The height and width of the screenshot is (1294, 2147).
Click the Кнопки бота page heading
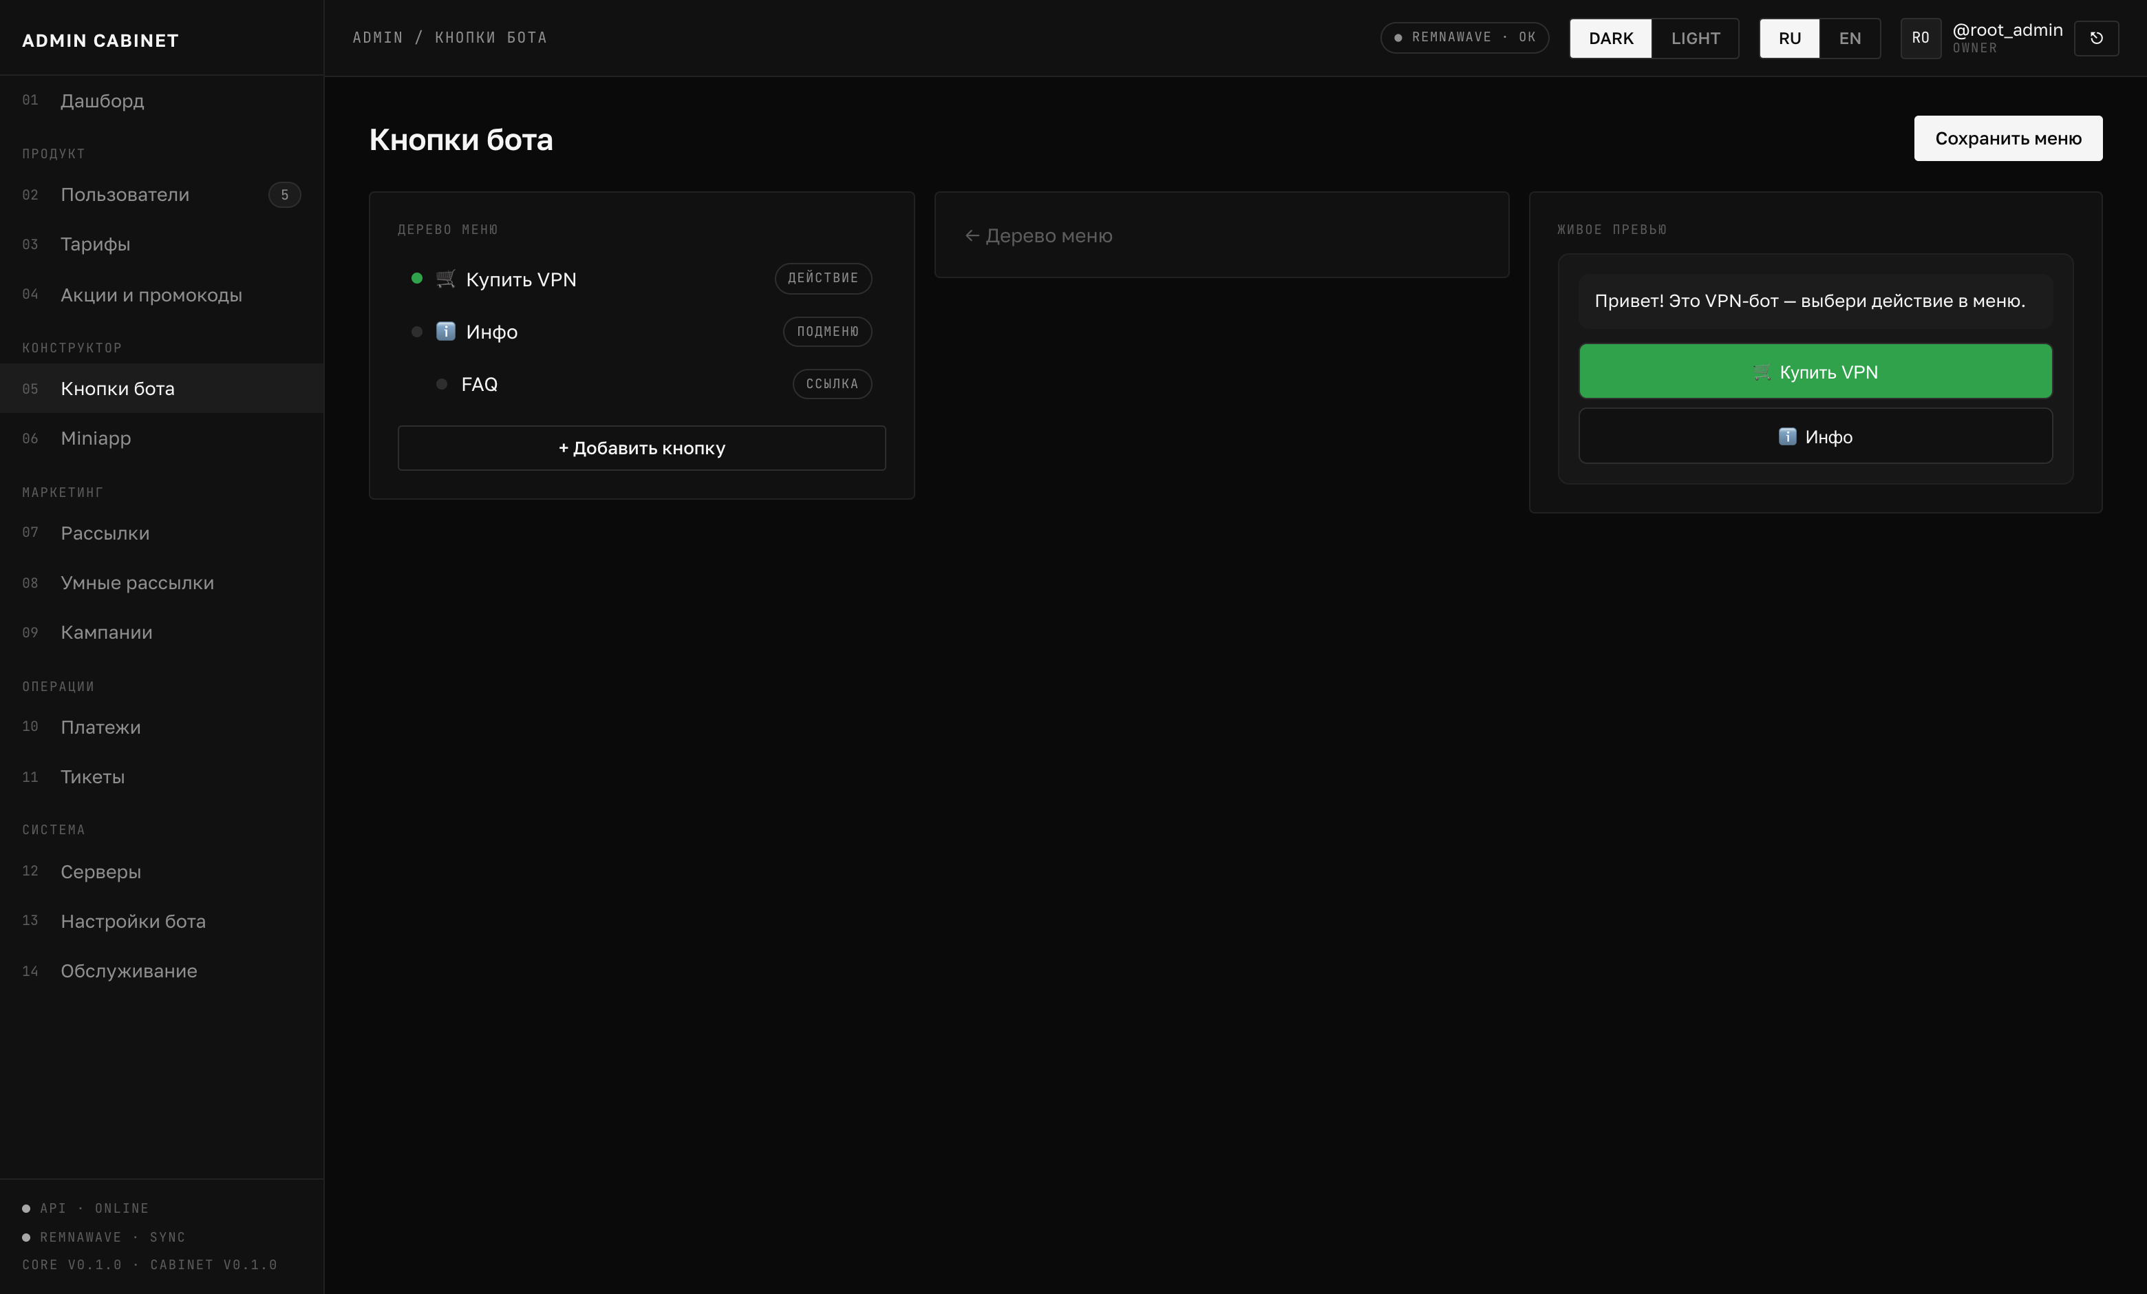461,140
